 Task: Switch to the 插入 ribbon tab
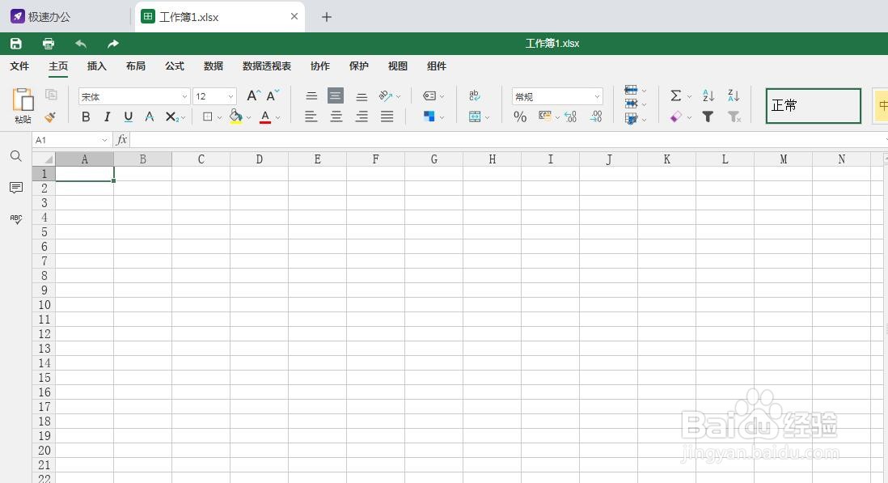point(96,66)
